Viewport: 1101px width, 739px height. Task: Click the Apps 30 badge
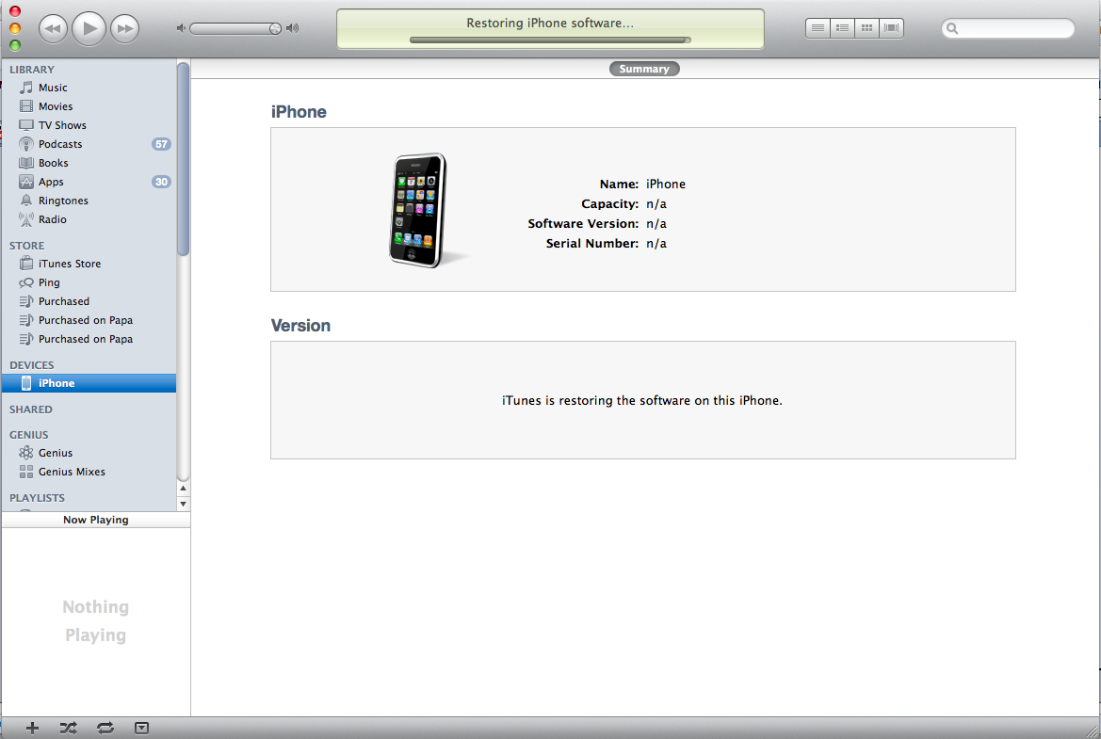(161, 182)
